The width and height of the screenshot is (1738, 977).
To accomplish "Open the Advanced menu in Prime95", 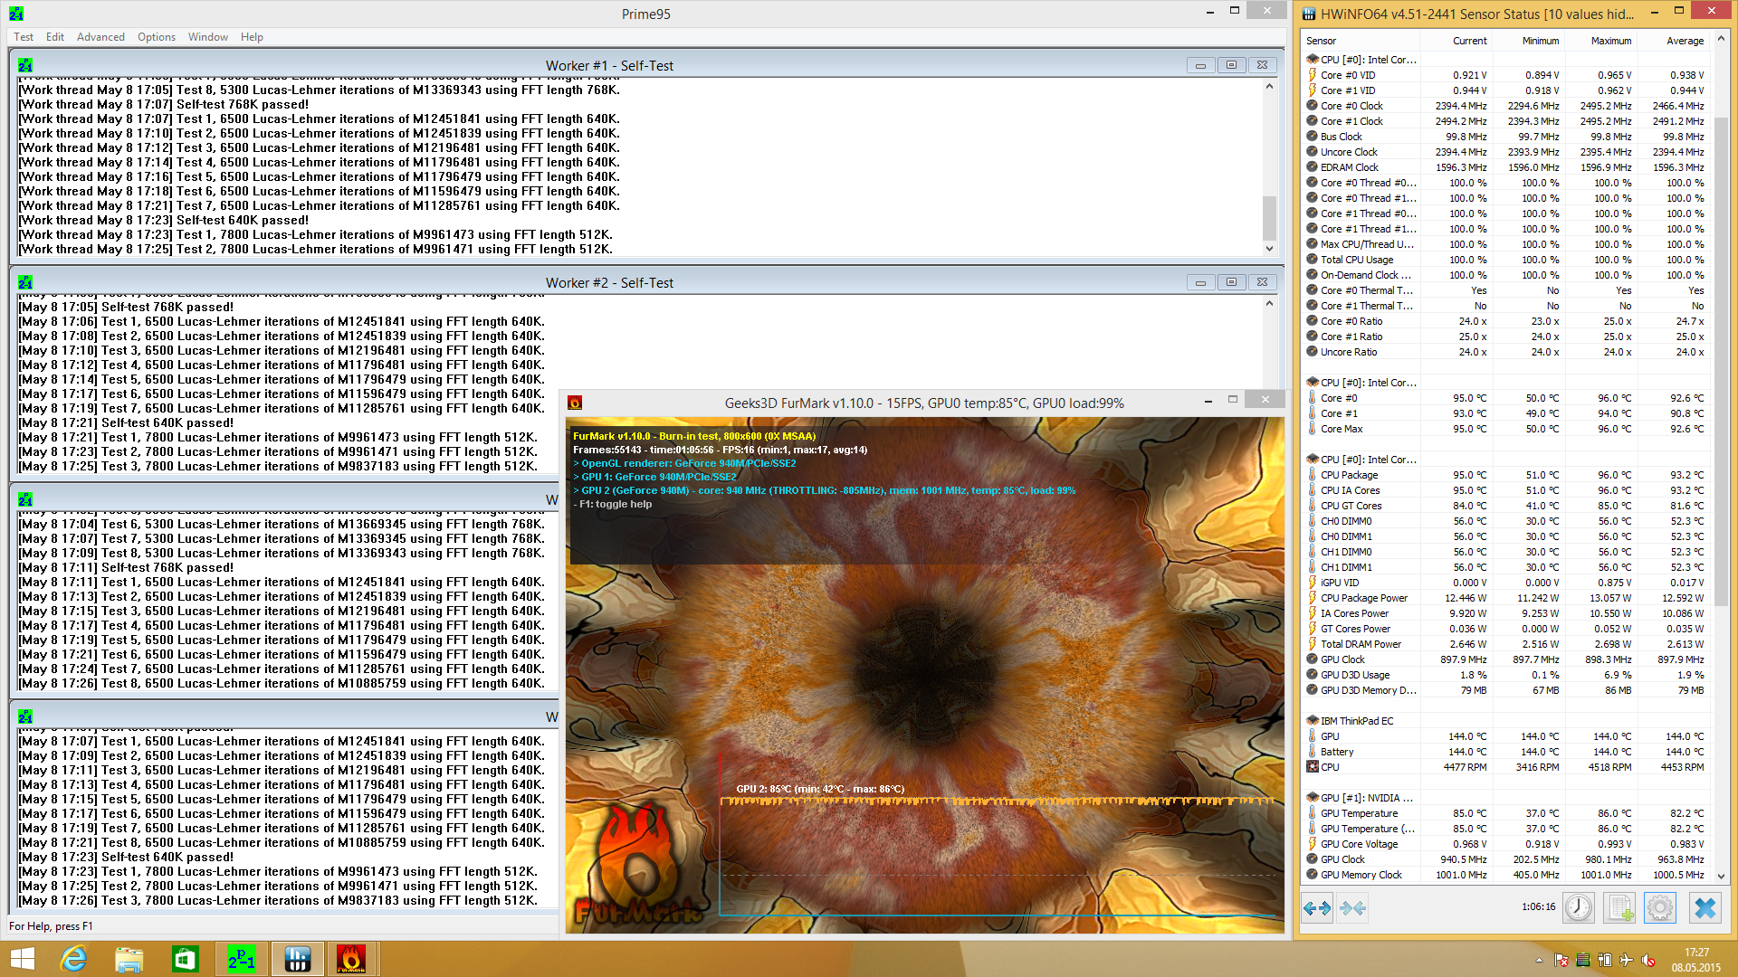I will coord(100,37).
